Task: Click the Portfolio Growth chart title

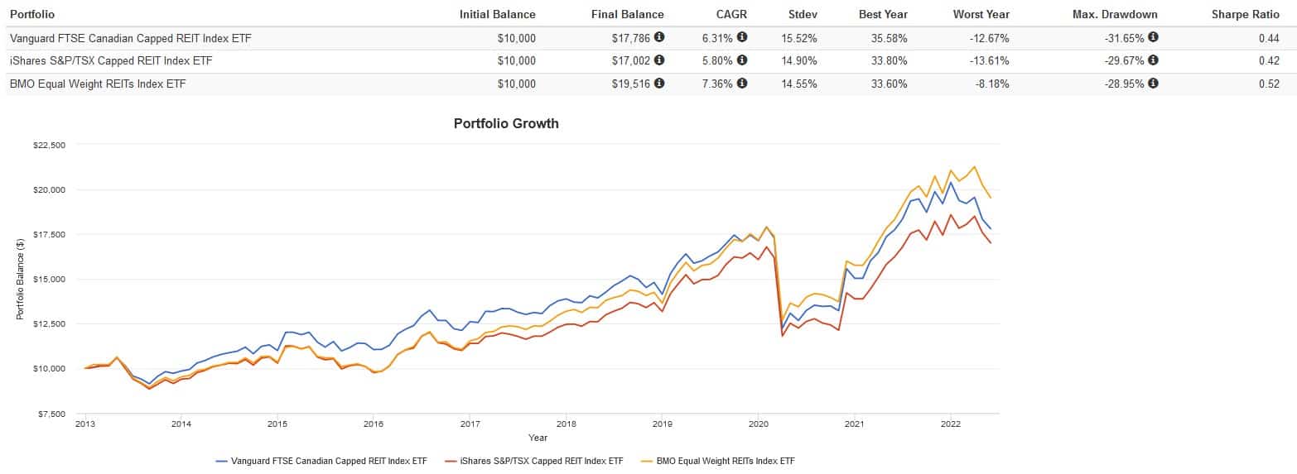Action: click(506, 123)
